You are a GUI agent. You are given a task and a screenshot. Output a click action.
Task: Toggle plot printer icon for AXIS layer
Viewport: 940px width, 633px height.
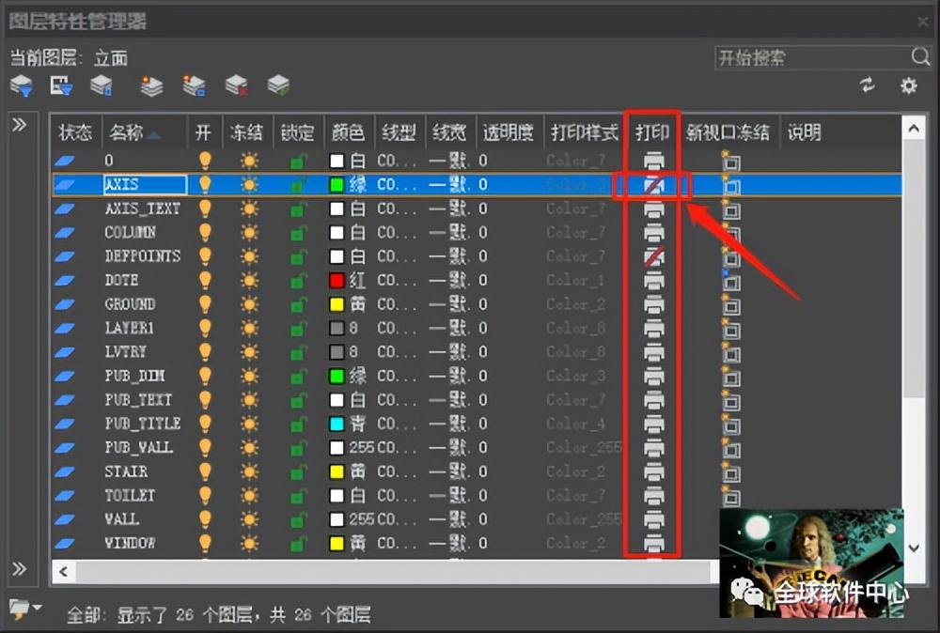[x=653, y=185]
